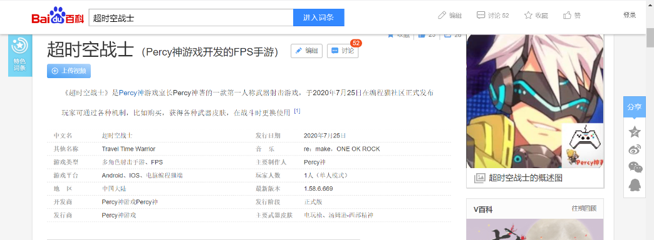Open the 超时空战士 overview image
Image resolution: width=654 pixels, height=240 pixels.
coord(535,101)
